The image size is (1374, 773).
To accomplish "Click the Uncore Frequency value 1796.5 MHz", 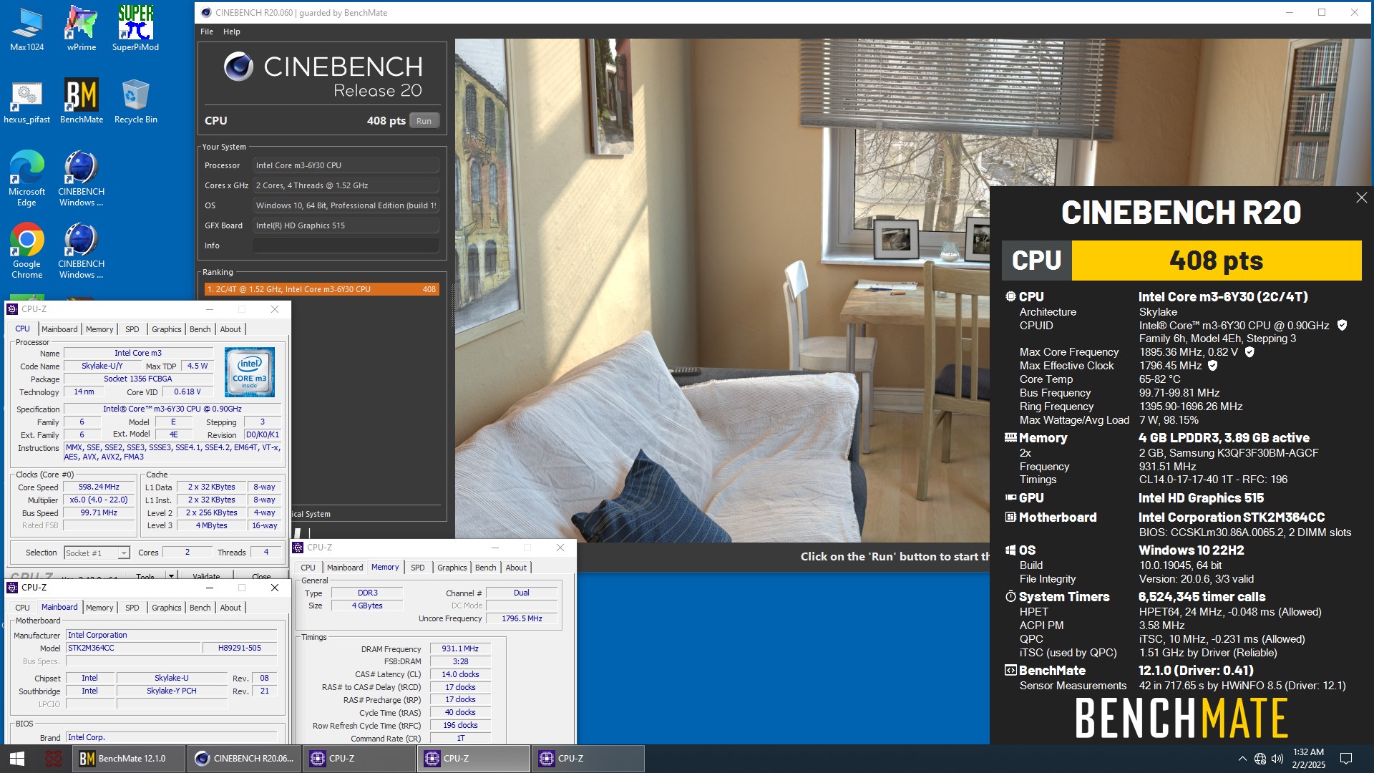I will 522,618.
